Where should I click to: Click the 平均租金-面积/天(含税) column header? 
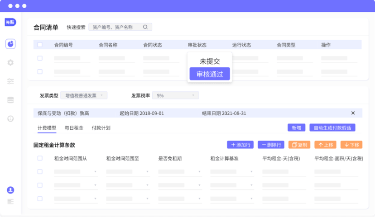pyautogui.click(x=339, y=159)
